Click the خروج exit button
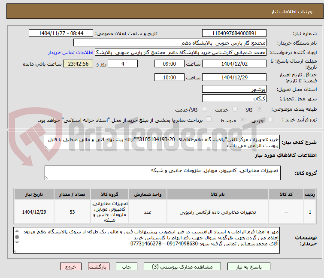 tap(71, 266)
